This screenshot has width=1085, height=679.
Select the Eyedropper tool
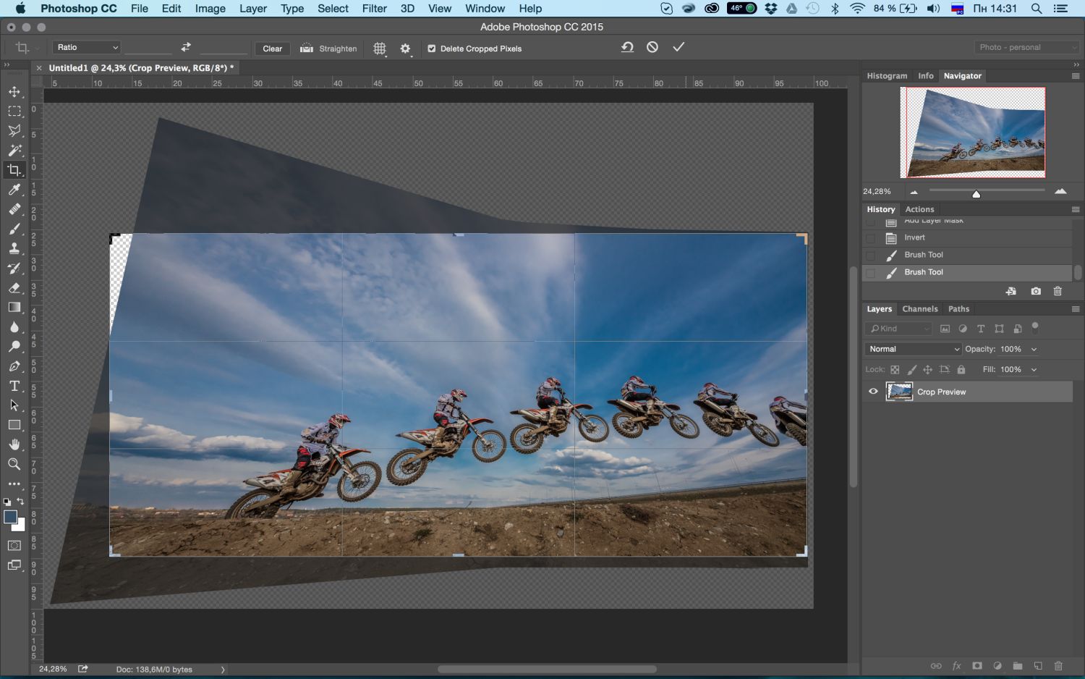(x=14, y=190)
